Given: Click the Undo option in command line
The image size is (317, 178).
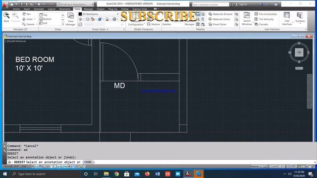Looking at the screenshot, I should 88,162.
